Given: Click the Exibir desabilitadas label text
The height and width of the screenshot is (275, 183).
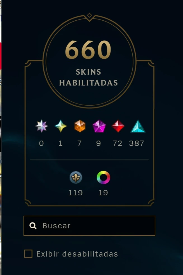Looking at the screenshot, I should (77, 254).
